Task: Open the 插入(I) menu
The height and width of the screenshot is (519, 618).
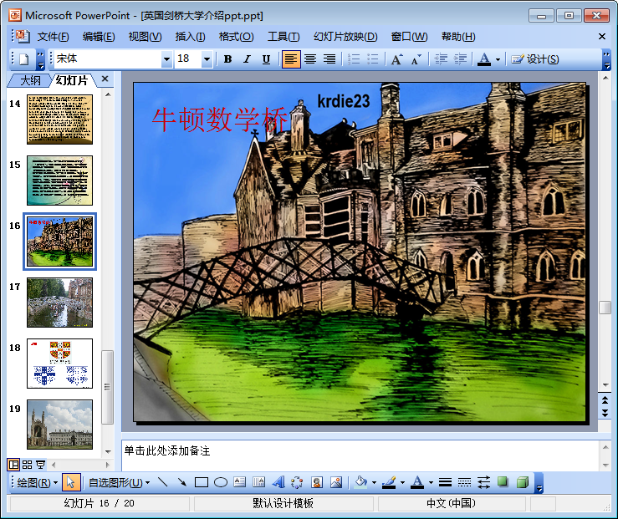Action: pos(190,37)
